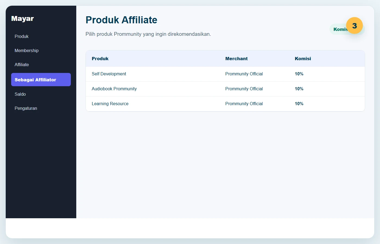The image size is (380, 244).
Task: Click the Merchant column header
Action: coord(236,59)
